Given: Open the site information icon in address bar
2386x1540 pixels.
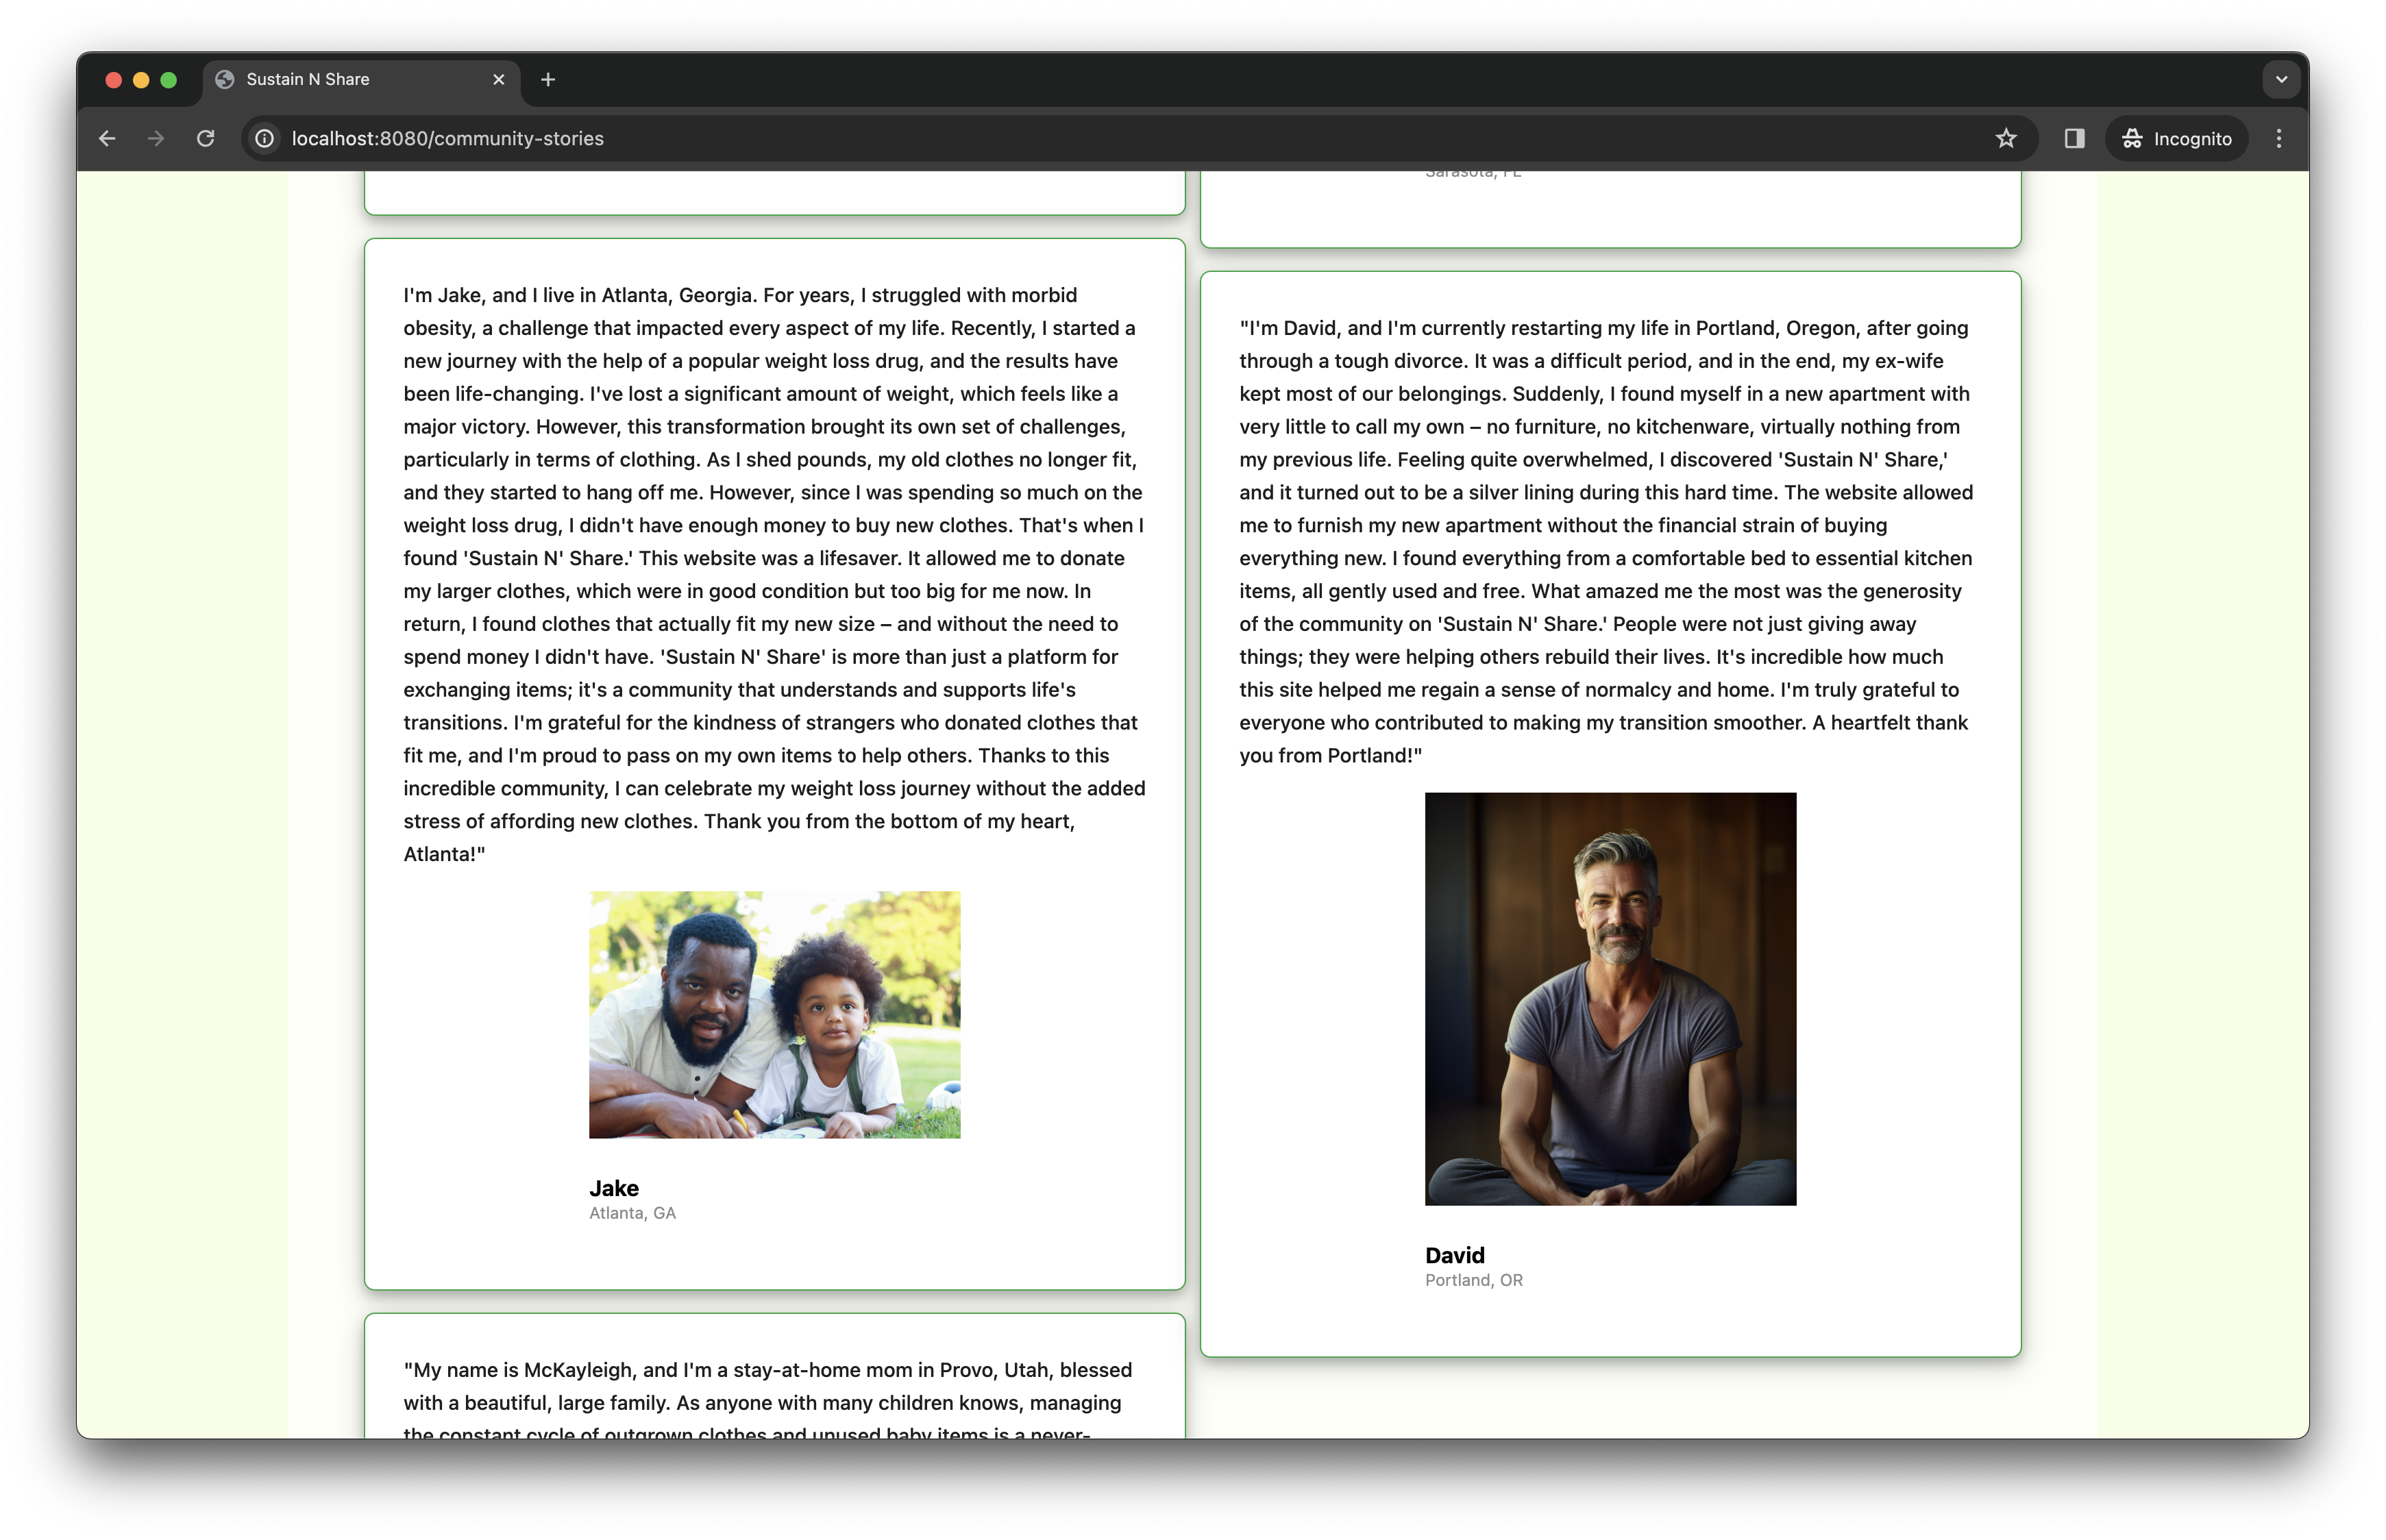Looking at the screenshot, I should click(x=265, y=139).
